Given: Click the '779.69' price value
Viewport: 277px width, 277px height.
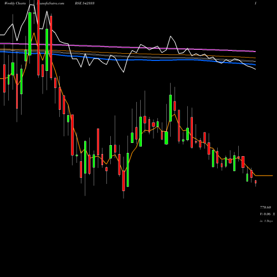Looking at the screenshot, I should [x=265, y=208].
